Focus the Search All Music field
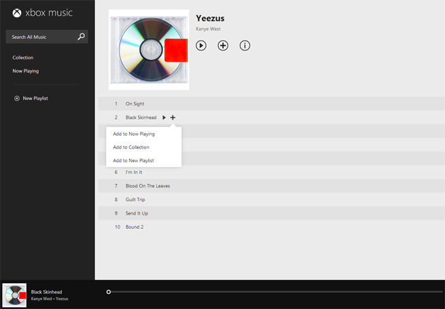Image resolution: width=445 pixels, height=309 pixels. [x=47, y=37]
